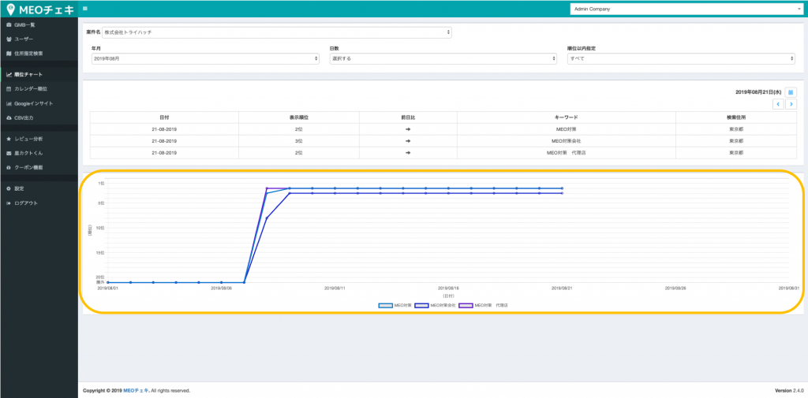
Task: Click the 3位 rank cell
Action: 299,140
